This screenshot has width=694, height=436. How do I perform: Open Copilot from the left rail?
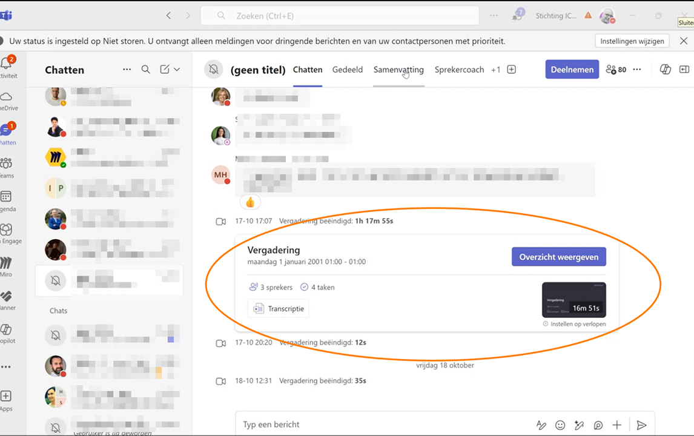pos(5,333)
